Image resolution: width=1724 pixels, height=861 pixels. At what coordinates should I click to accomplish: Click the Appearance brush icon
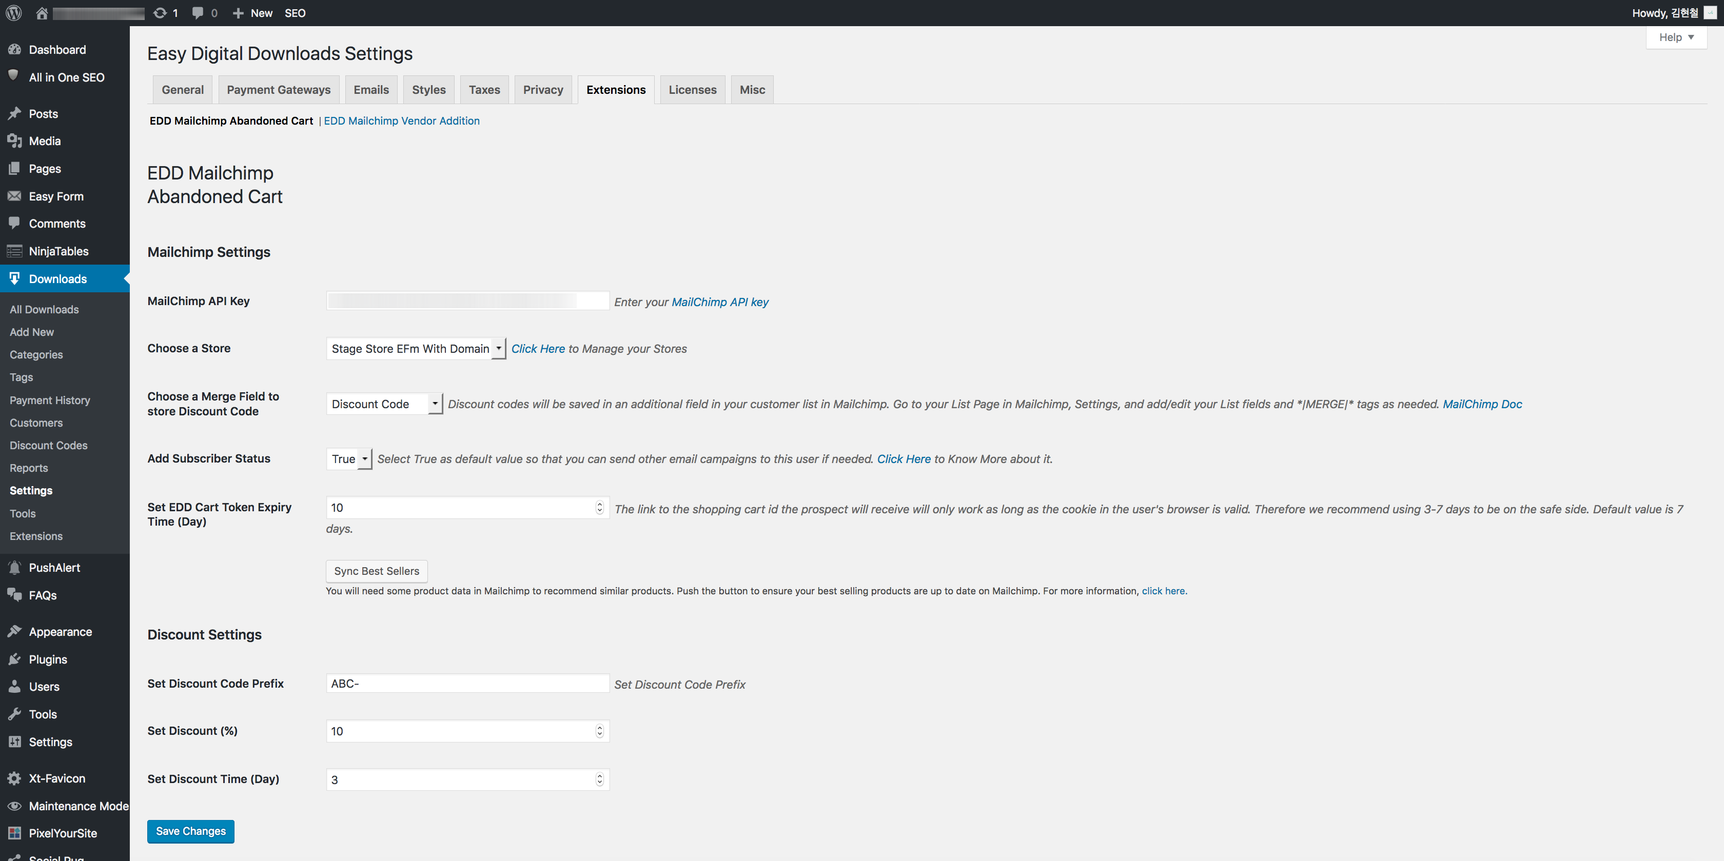pyautogui.click(x=14, y=632)
